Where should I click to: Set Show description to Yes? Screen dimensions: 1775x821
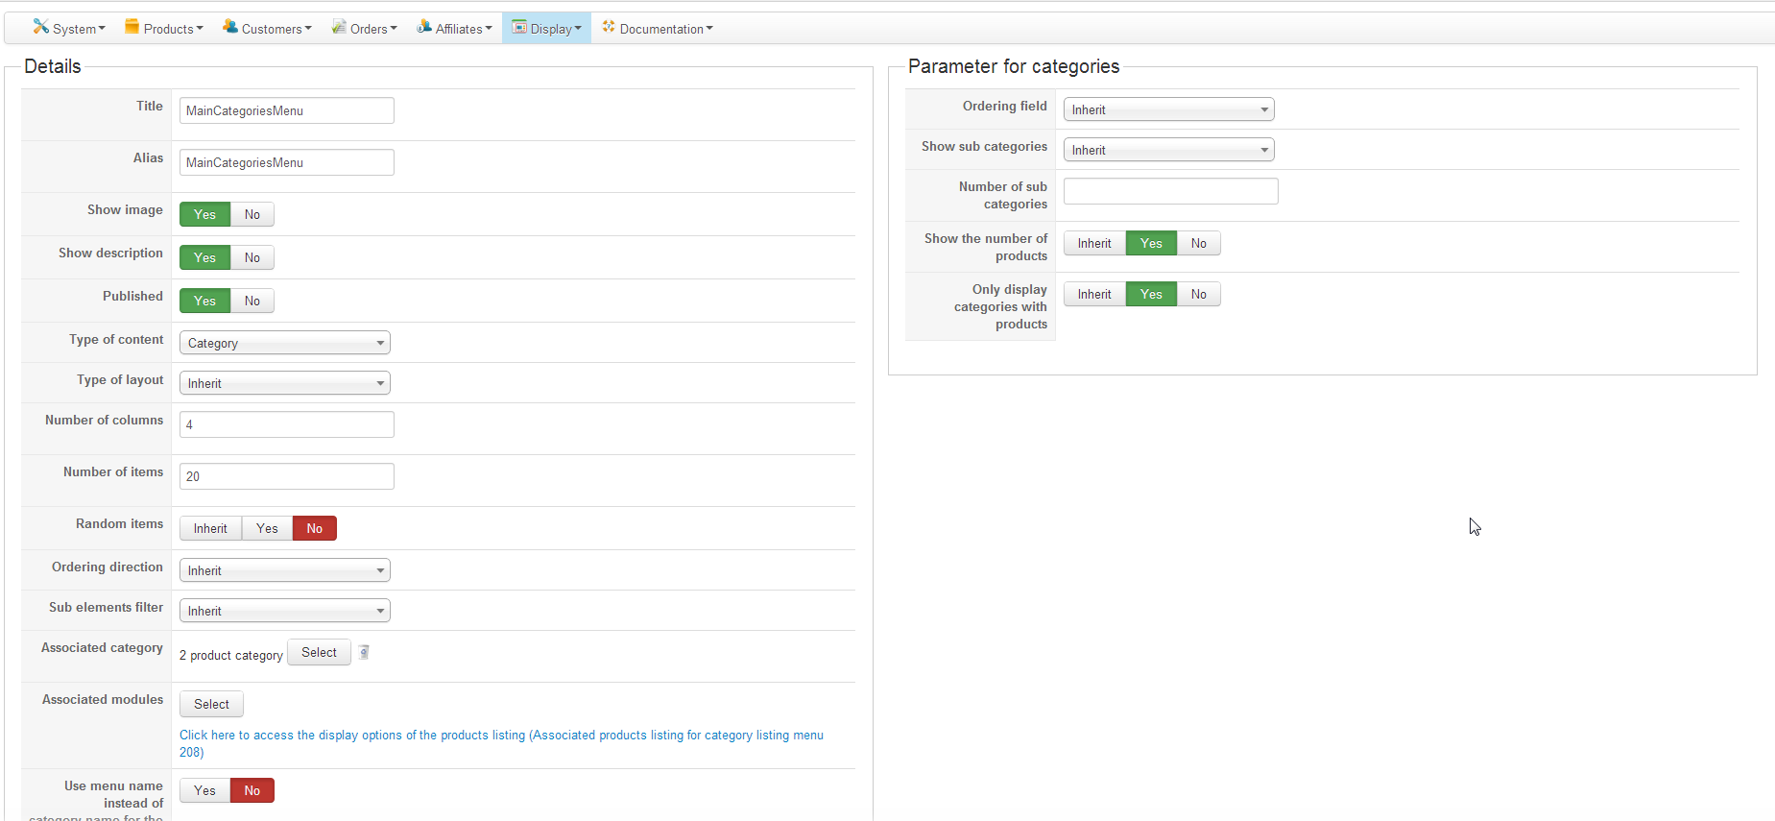point(204,257)
